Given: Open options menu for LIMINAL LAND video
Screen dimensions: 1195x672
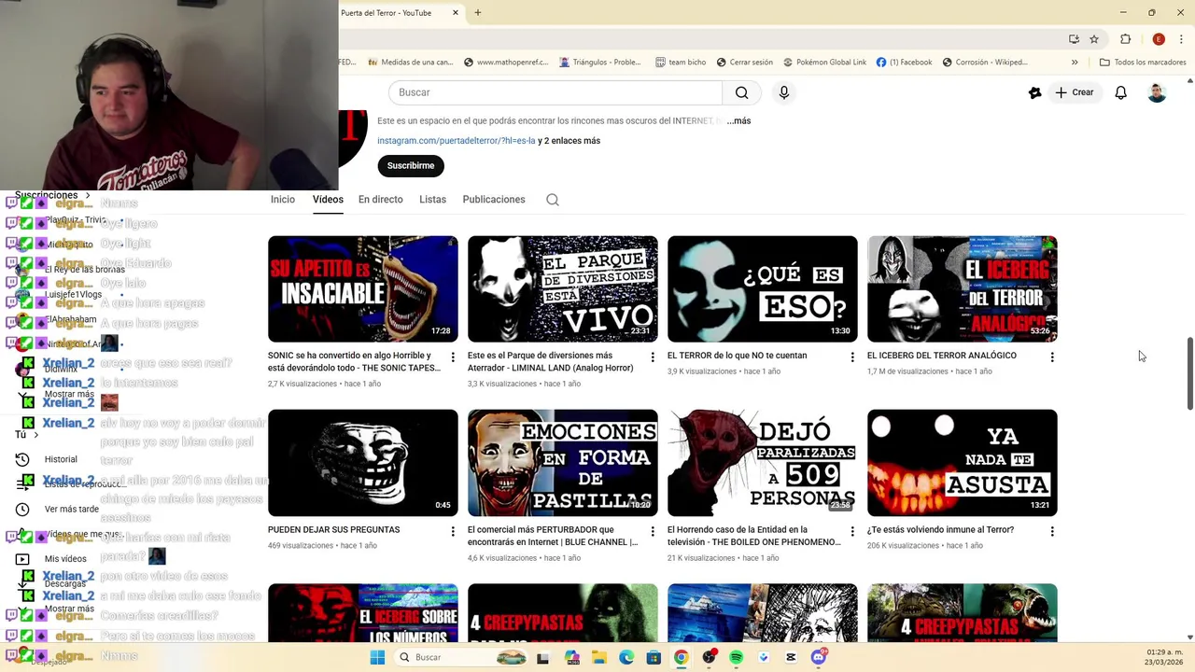Looking at the screenshot, I should [x=653, y=357].
